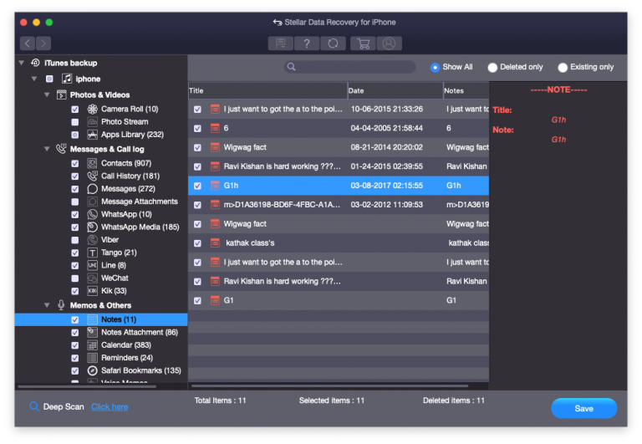Enable the Viber checkbox
Screen dimensions: 642x444
pyautogui.click(x=75, y=240)
